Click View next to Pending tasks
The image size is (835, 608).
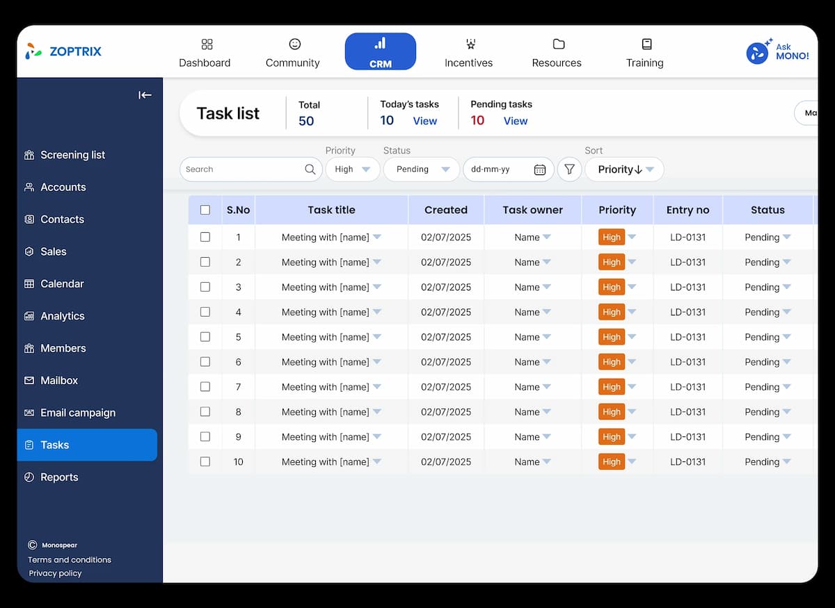(x=515, y=120)
